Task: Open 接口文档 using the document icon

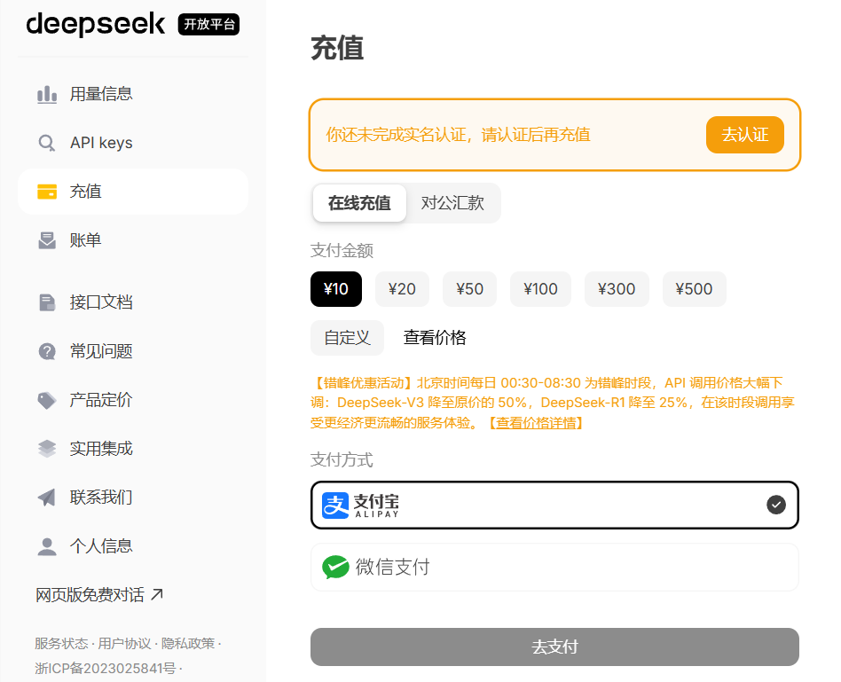Action: click(x=46, y=302)
